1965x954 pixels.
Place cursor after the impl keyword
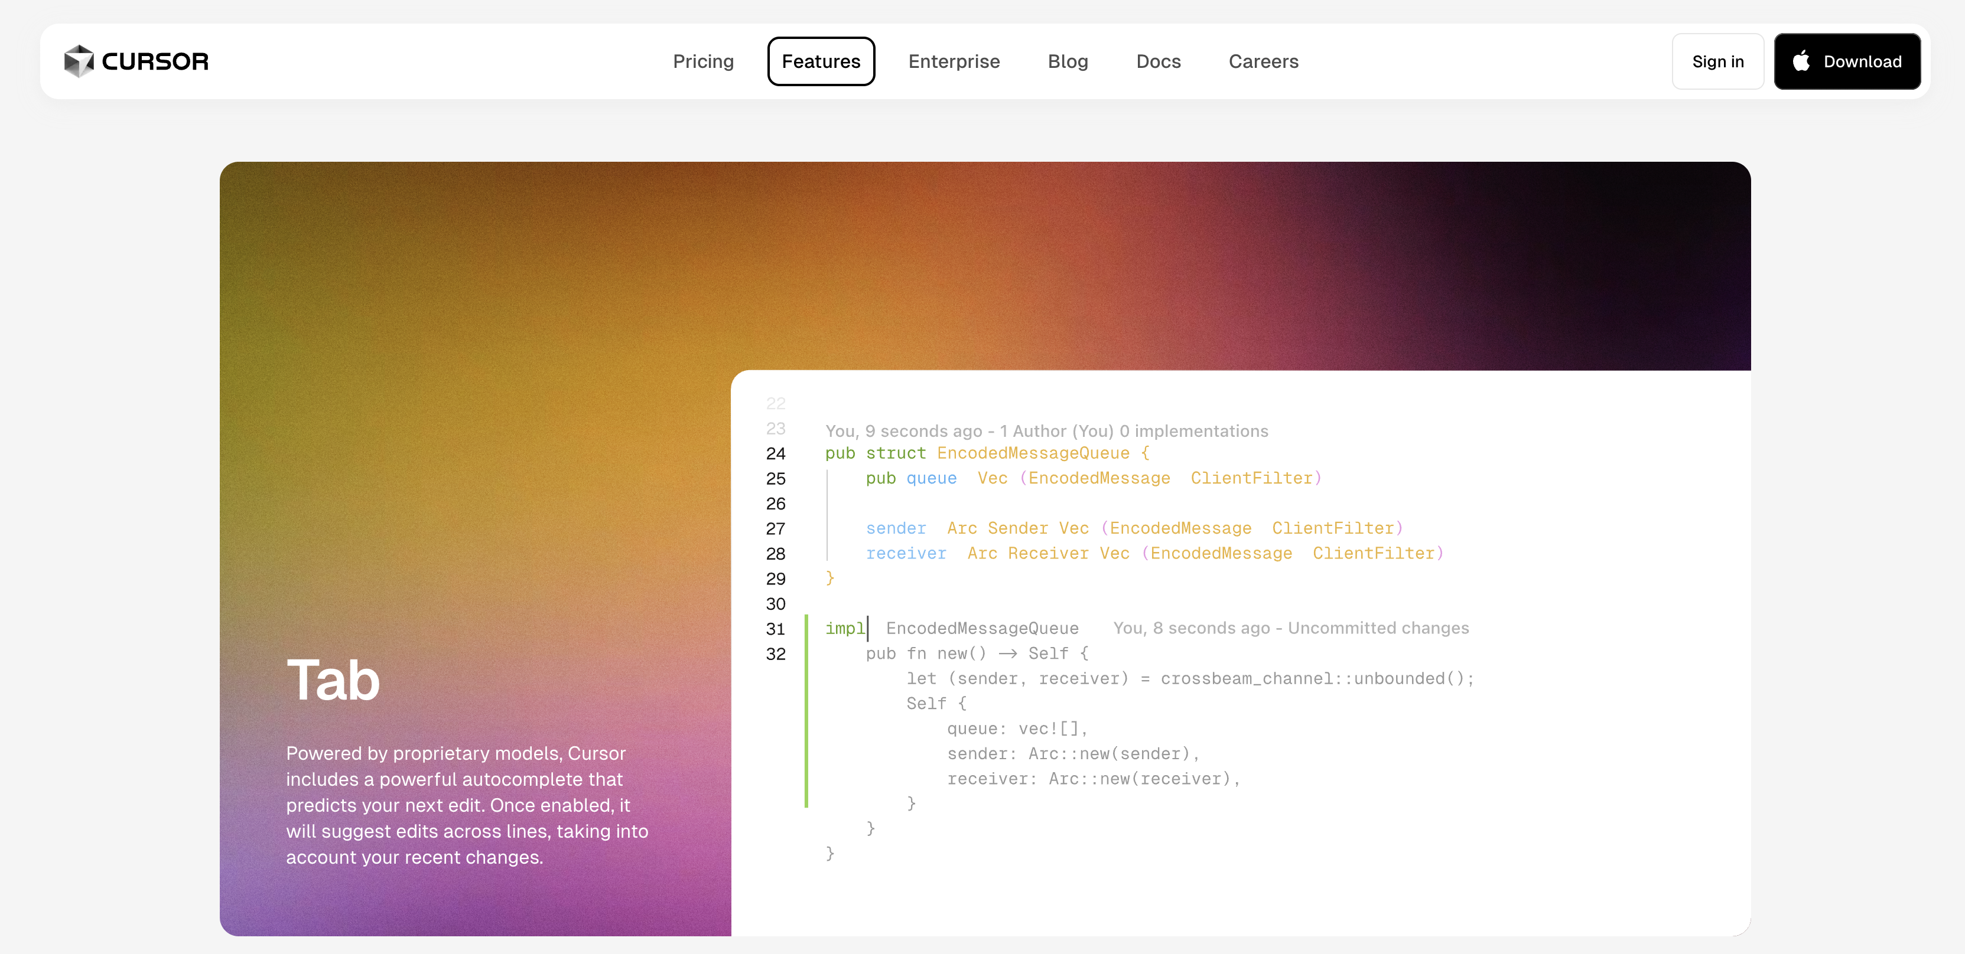click(x=867, y=629)
